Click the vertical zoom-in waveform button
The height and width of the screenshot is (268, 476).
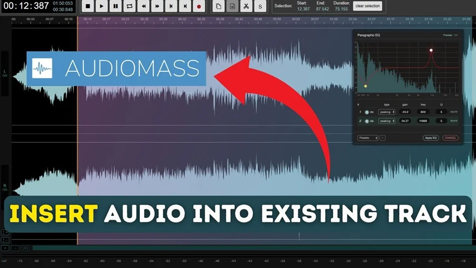pyautogui.click(x=5, y=232)
